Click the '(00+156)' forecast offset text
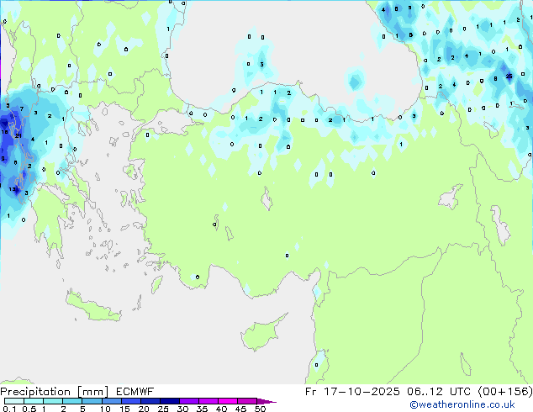 tap(505, 392)
